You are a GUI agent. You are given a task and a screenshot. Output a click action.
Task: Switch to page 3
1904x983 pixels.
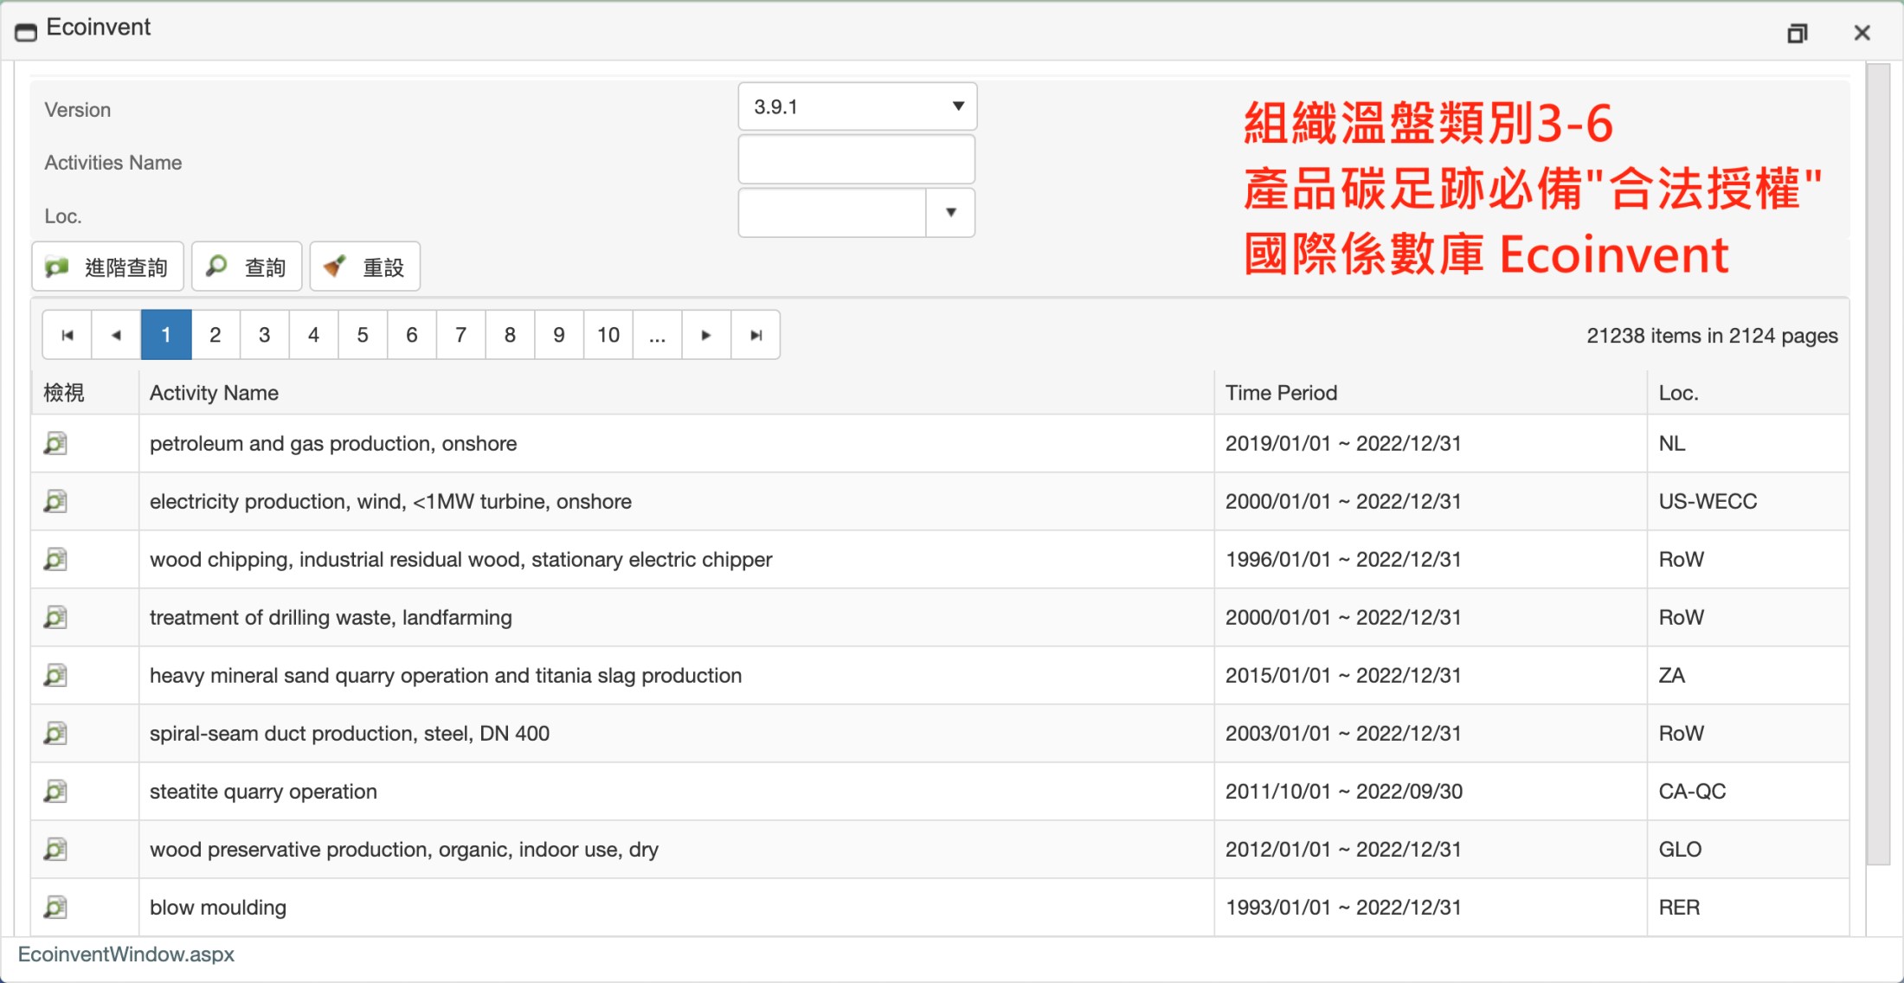click(x=264, y=335)
